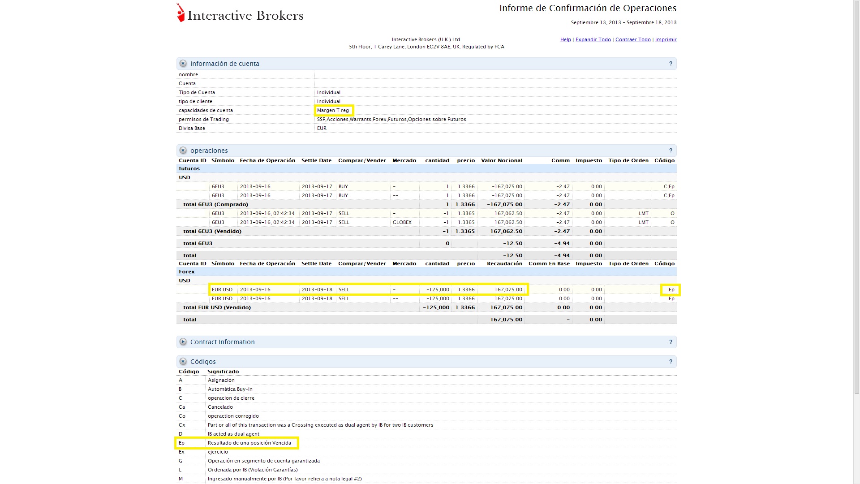Click the GLOBEX market cell

point(402,222)
